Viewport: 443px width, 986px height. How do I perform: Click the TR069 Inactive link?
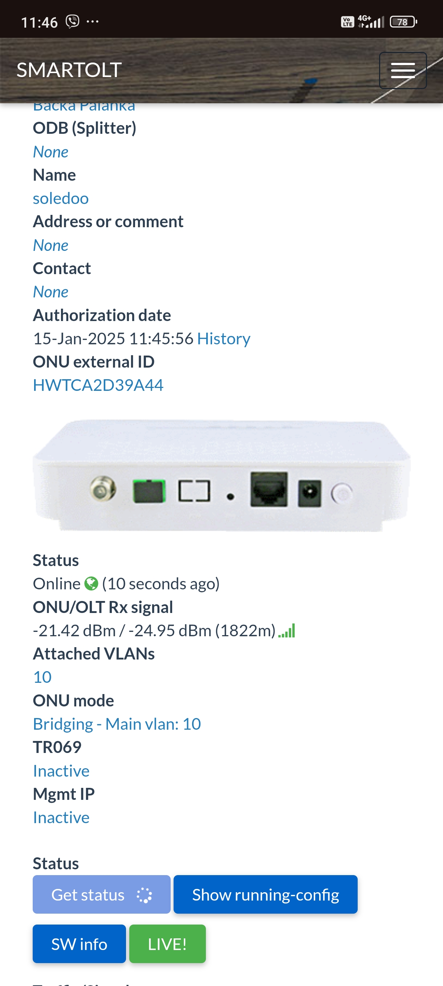(61, 770)
